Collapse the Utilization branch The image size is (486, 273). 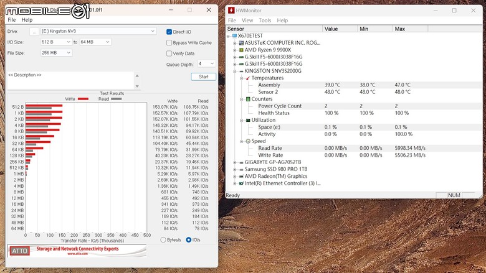[242, 120]
